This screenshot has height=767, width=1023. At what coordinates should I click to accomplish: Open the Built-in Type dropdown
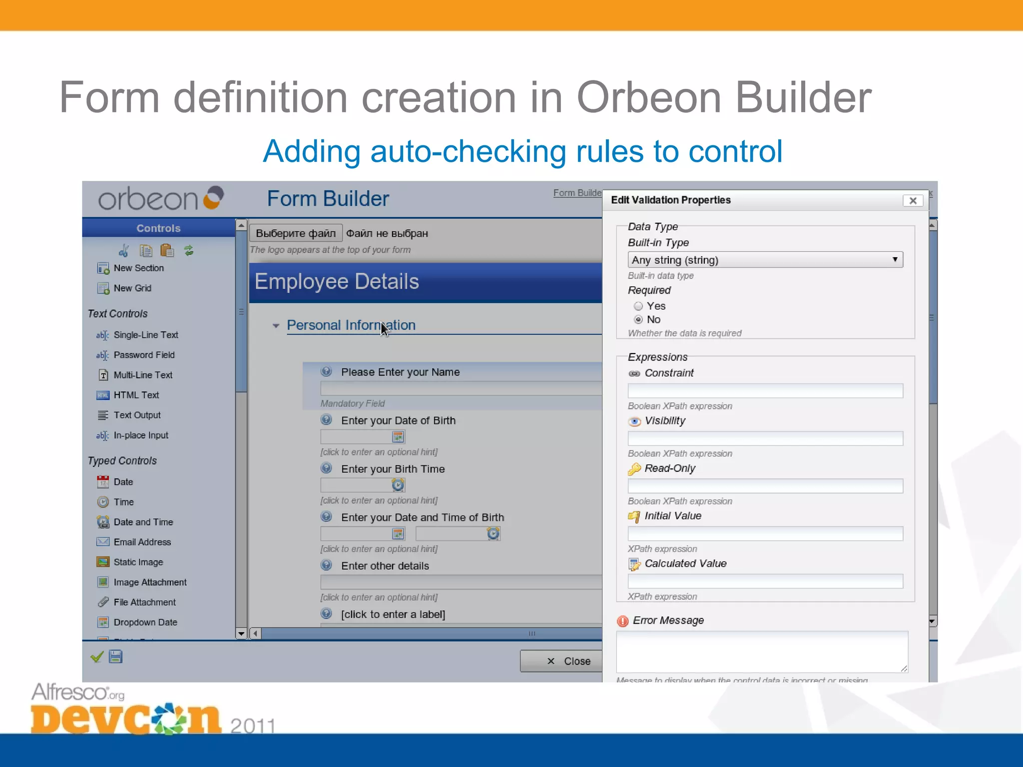coord(765,260)
